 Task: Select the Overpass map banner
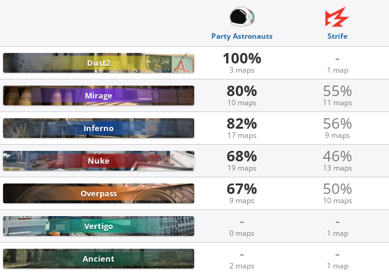[98, 193]
